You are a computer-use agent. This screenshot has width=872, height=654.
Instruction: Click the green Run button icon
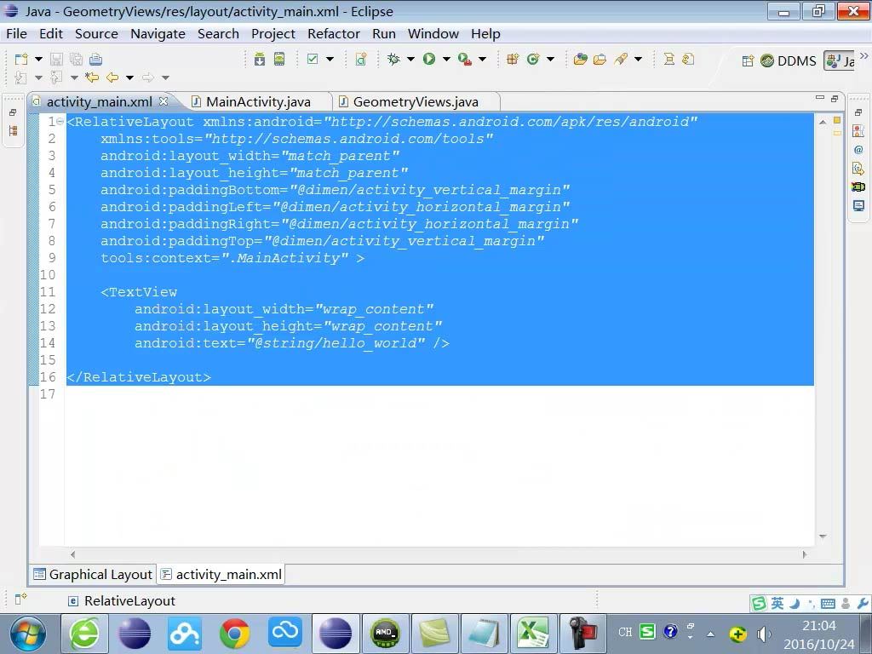429,59
